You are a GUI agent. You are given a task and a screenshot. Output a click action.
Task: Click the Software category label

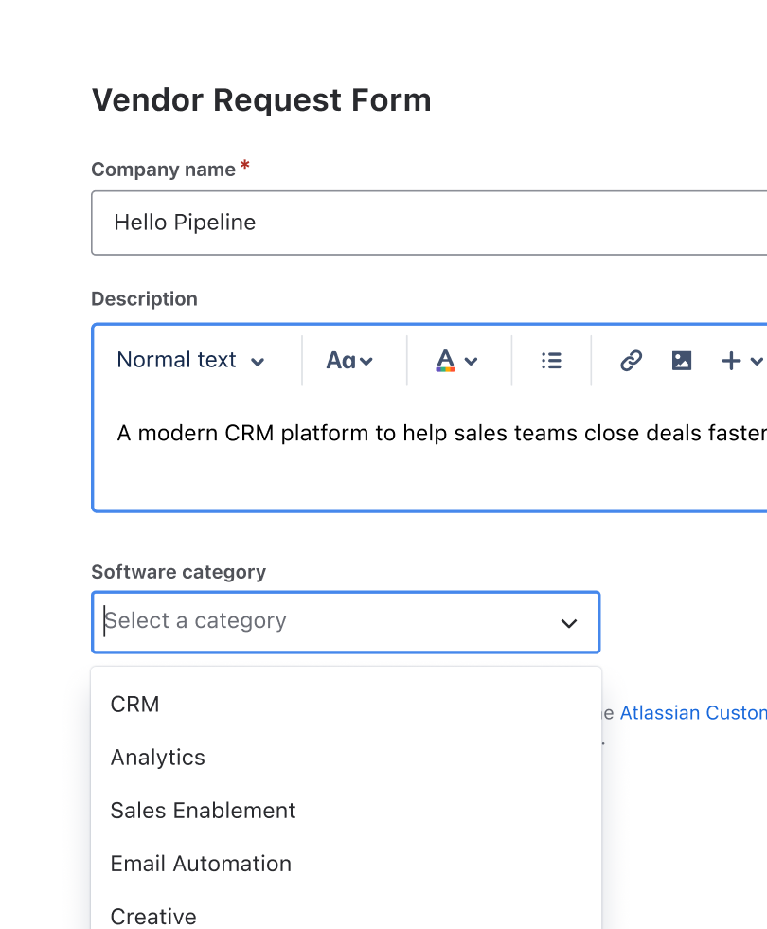178,572
